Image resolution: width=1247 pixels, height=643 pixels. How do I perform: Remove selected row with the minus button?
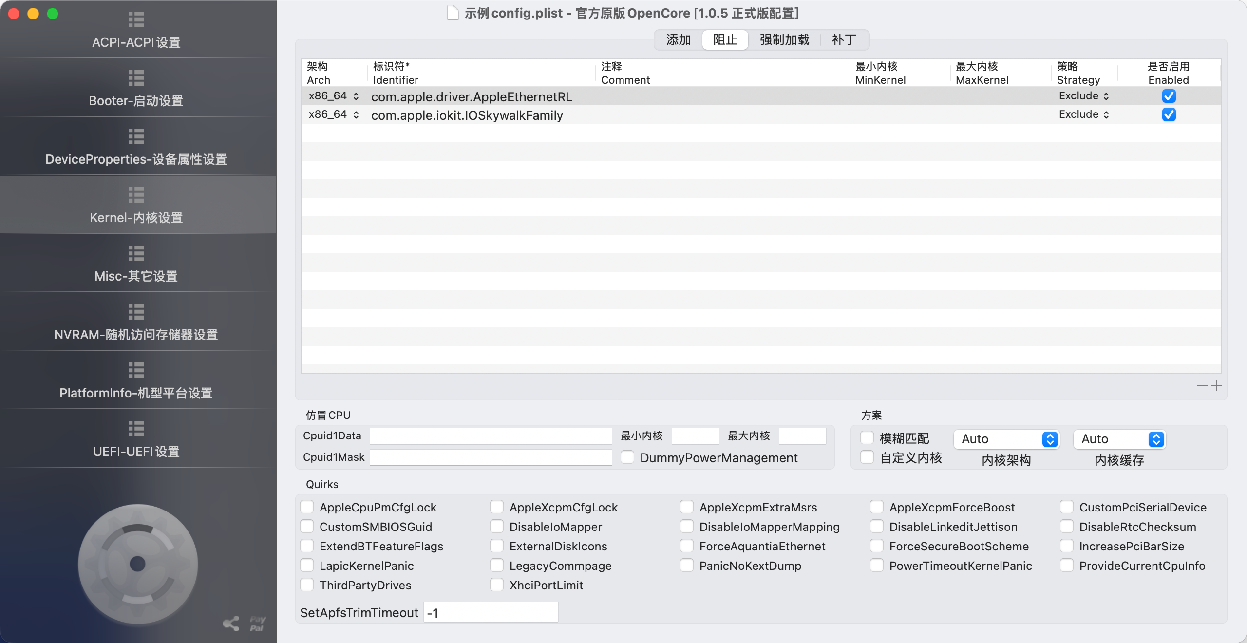pos(1202,385)
